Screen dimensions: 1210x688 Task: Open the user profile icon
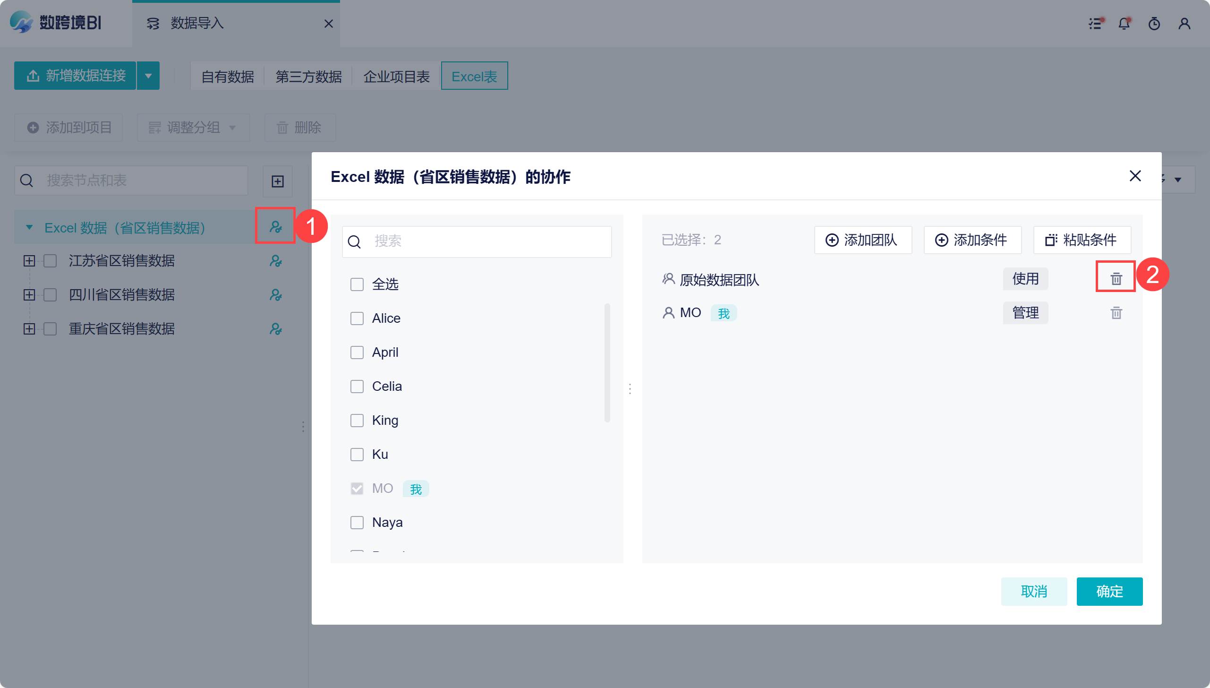pos(1184,23)
